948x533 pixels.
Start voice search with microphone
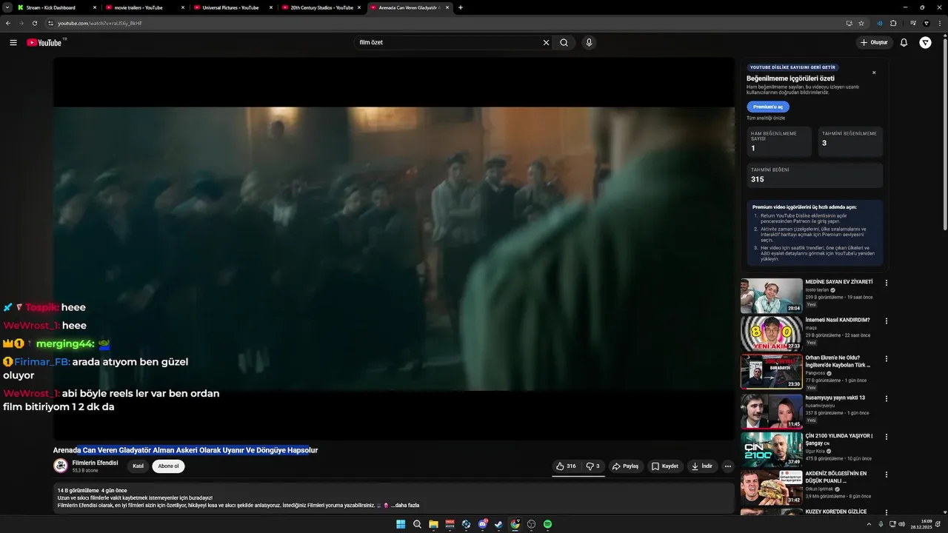tap(589, 42)
